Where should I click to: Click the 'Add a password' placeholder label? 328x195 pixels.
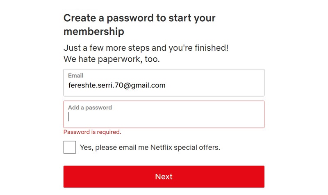(90, 108)
